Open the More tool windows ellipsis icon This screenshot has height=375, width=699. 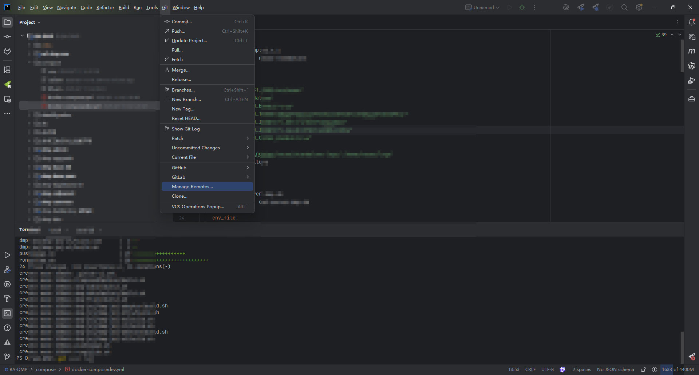click(7, 113)
